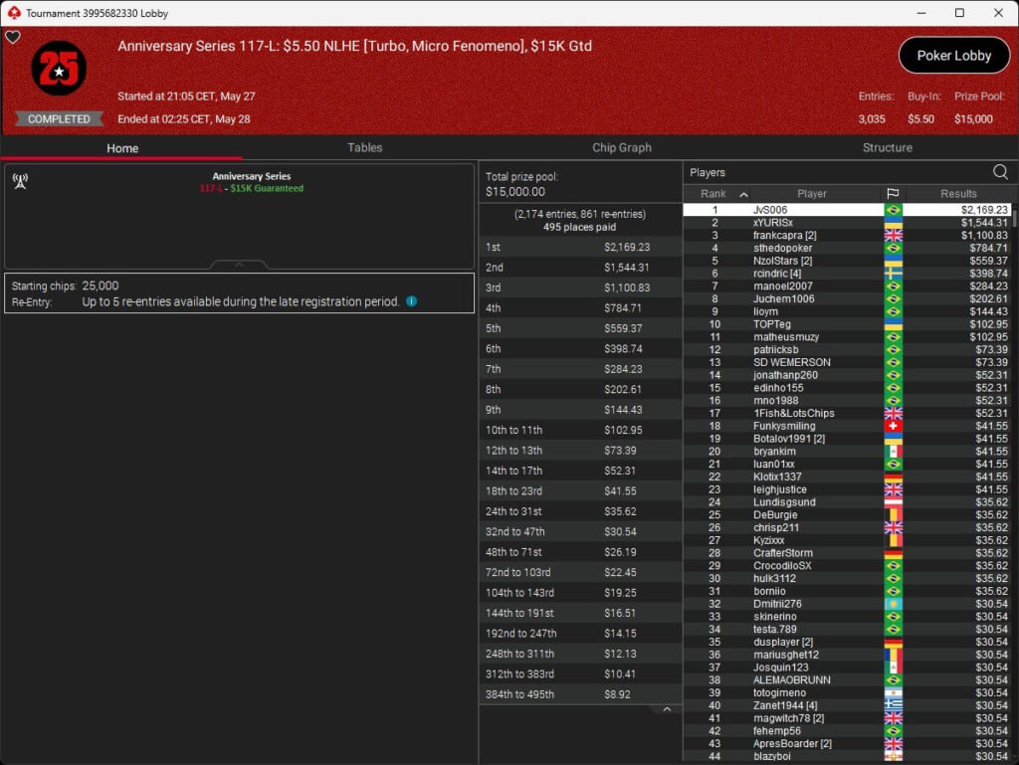The image size is (1019, 765).
Task: Click the 1st place $2,169.23 payout row
Action: click(x=580, y=247)
